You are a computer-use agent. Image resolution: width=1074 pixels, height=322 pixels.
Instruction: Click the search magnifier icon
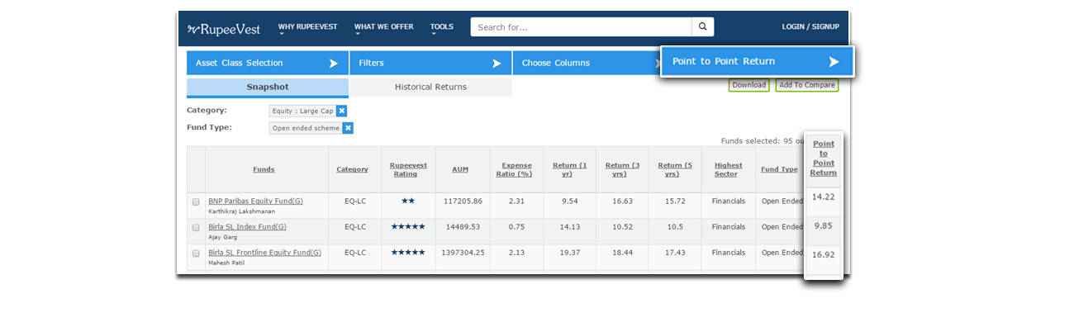(702, 27)
